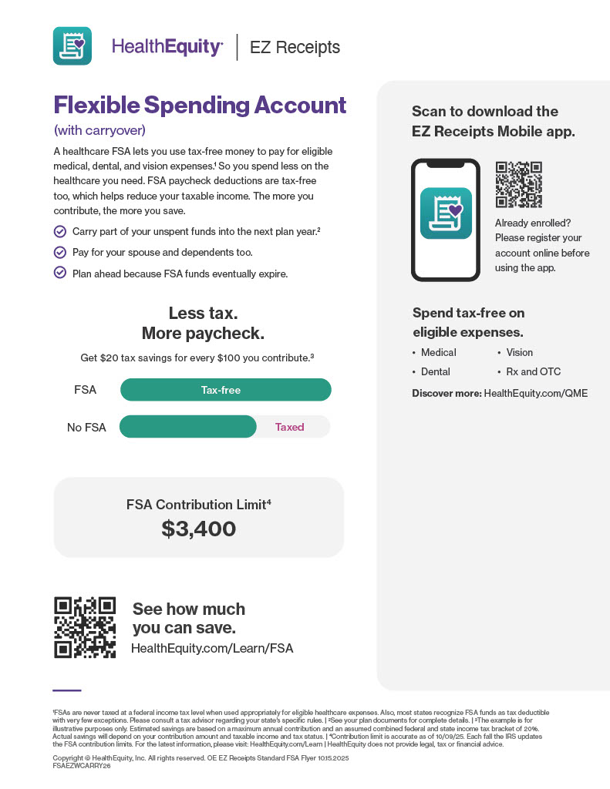
Task: Click the Rx and OTC expense item
Action: tap(533, 371)
